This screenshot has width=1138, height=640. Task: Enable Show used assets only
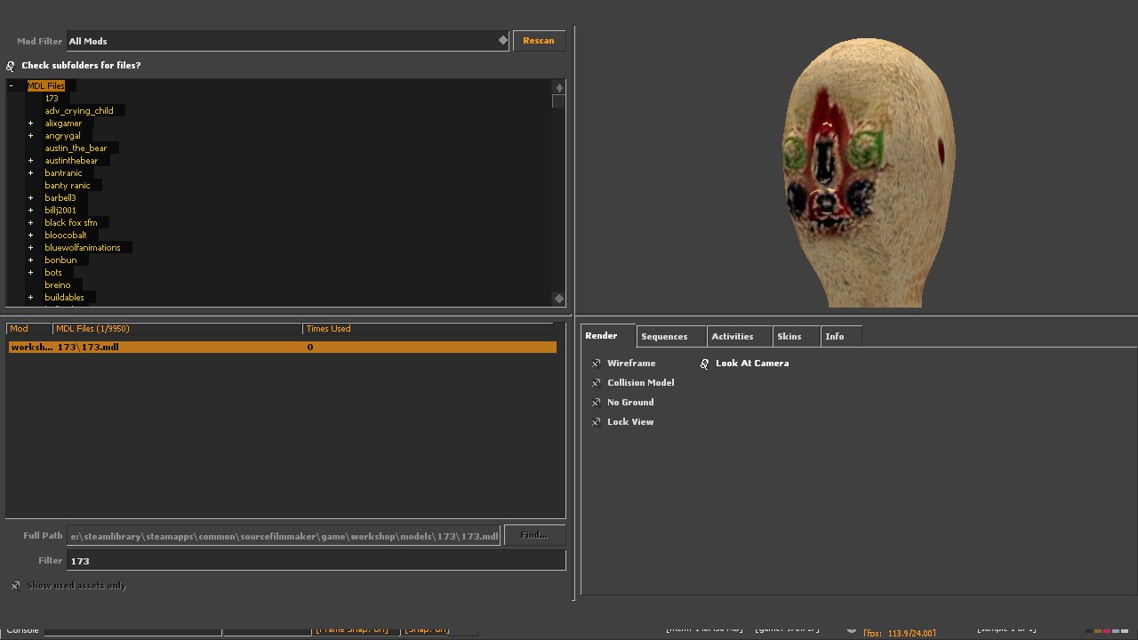pos(16,586)
